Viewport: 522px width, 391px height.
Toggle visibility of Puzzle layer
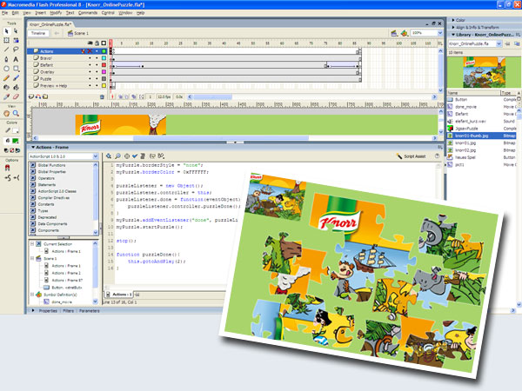point(90,79)
